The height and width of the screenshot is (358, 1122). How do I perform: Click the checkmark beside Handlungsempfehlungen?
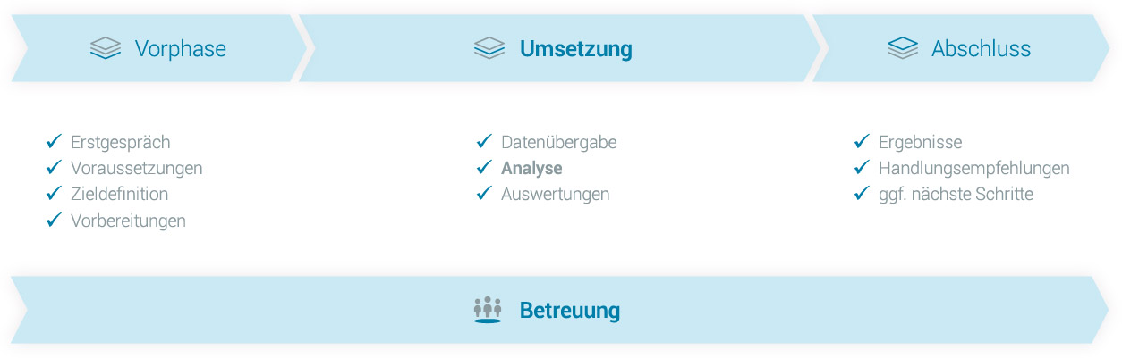[863, 168]
